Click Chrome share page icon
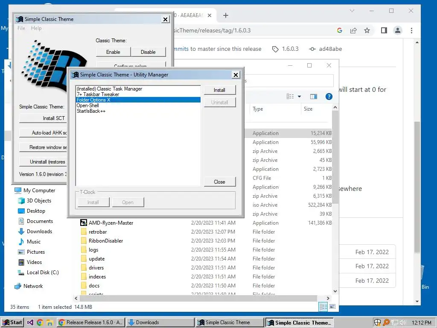437x328 pixels. point(353,30)
